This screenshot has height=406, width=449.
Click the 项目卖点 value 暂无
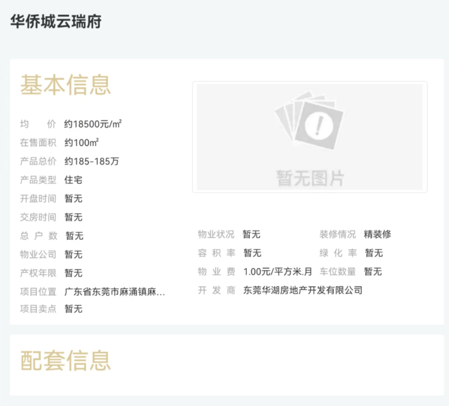pos(73,308)
